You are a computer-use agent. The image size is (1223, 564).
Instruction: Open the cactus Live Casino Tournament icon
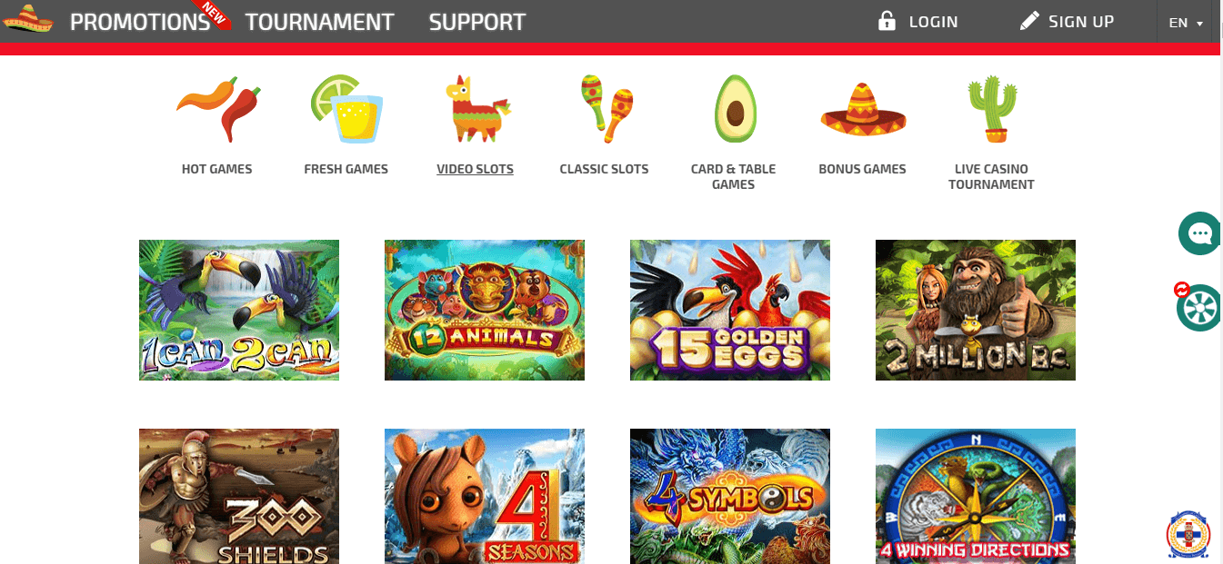coord(991,109)
